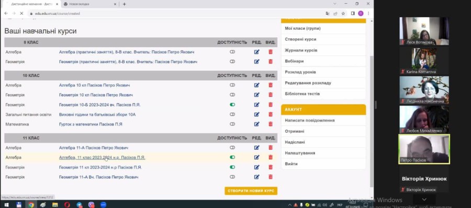Open a new browser tab with plus

click(125, 4)
